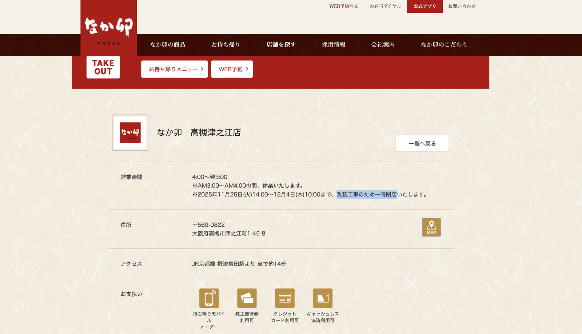582x334 pixels.
Task: Open the 店舗を探す menu
Action: click(281, 45)
